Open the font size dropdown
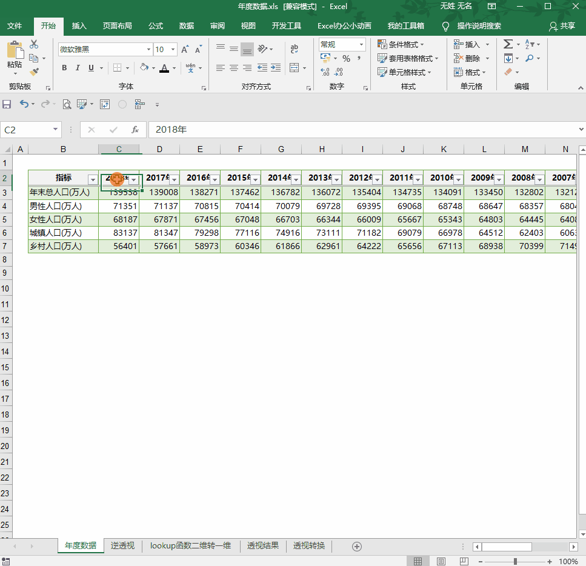Viewport: 586px width, 566px height. (x=173, y=49)
